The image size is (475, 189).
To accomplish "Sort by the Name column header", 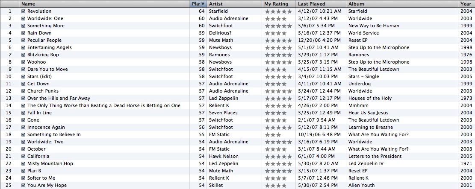I will 104,4.
